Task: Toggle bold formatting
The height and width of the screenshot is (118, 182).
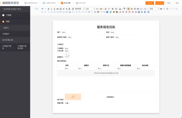Action: [48, 9]
